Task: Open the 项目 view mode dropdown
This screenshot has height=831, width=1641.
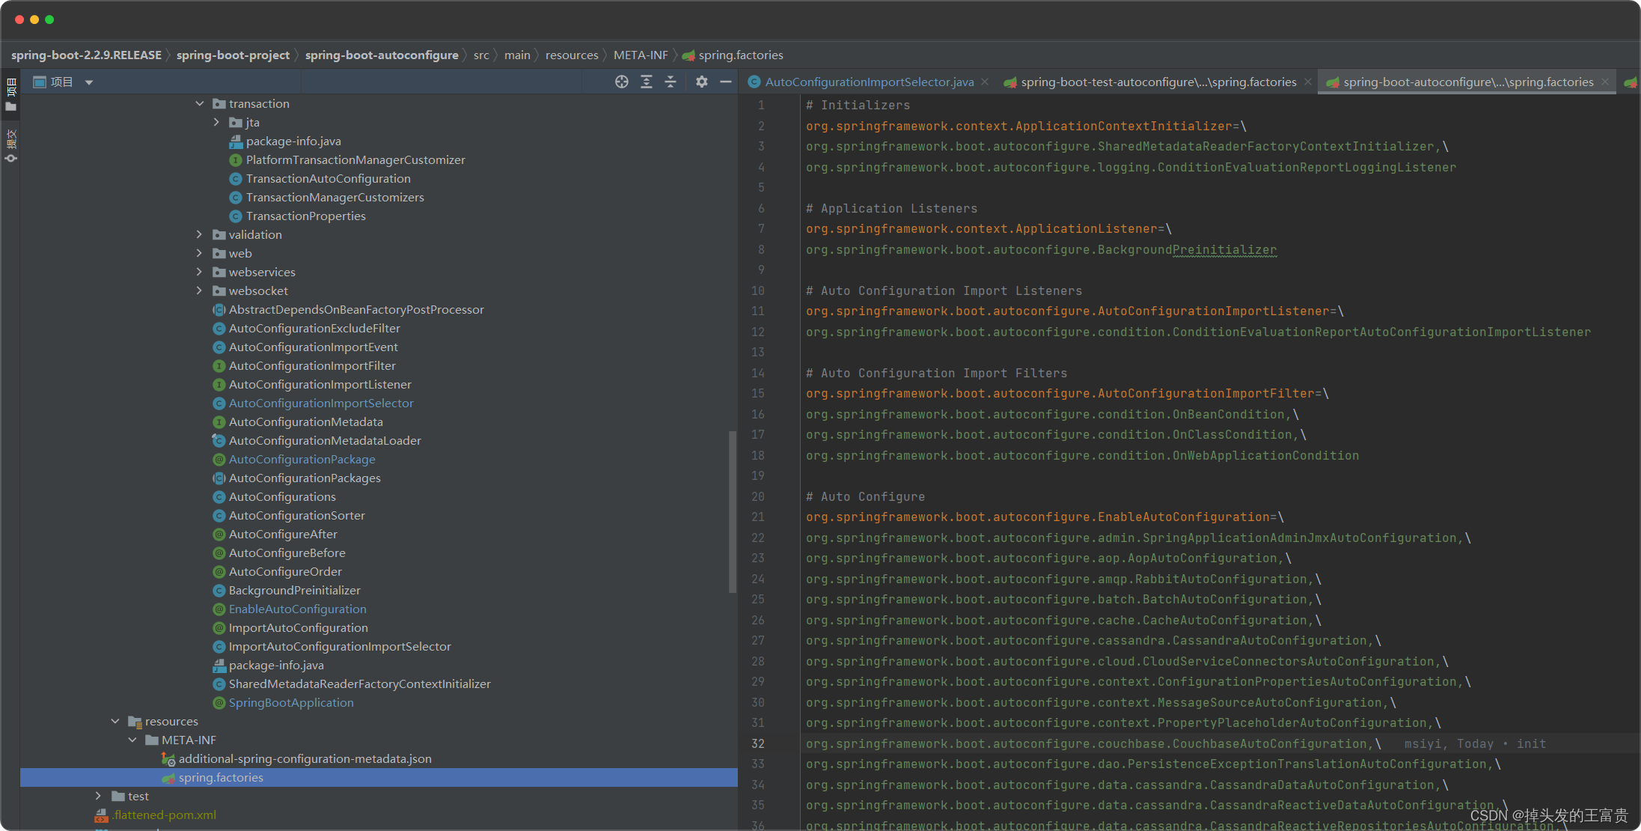Action: click(89, 82)
